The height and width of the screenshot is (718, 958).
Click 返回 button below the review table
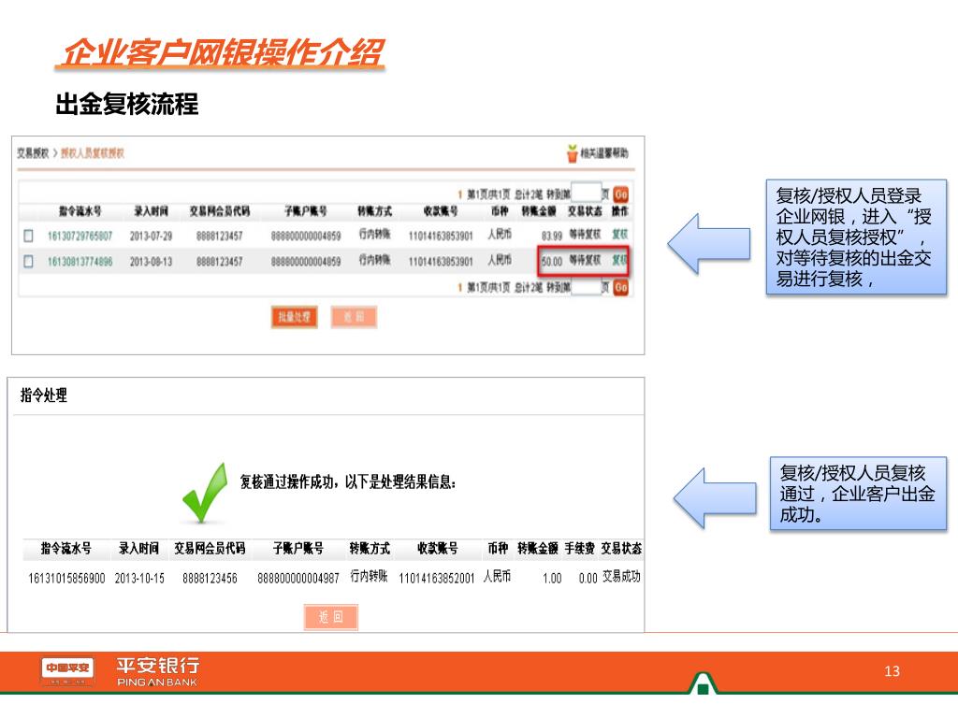(354, 317)
